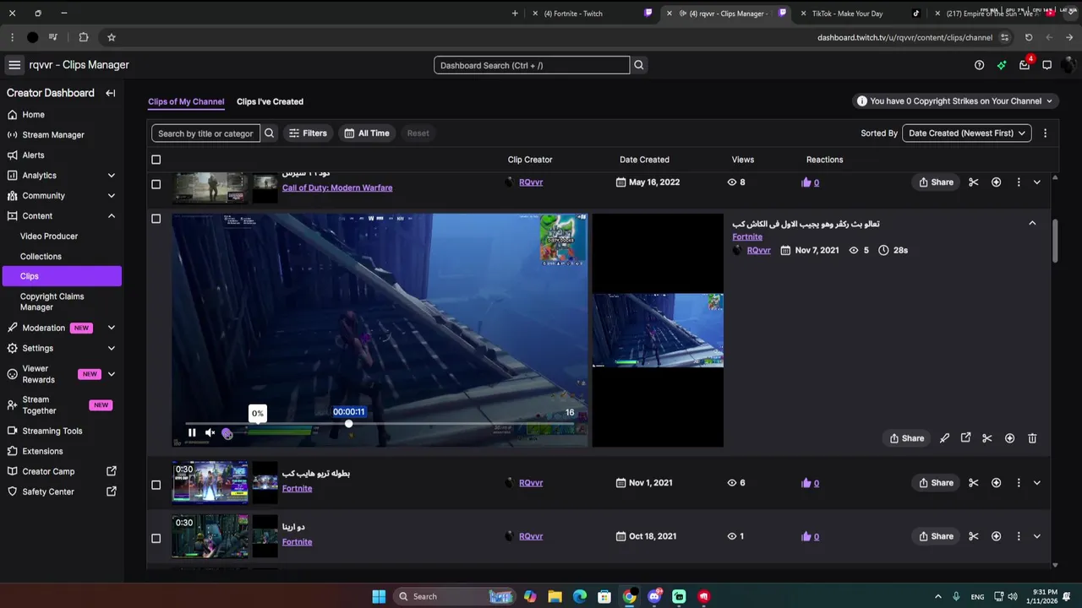
Task: Open the All Time date range picker
Action: [367, 133]
